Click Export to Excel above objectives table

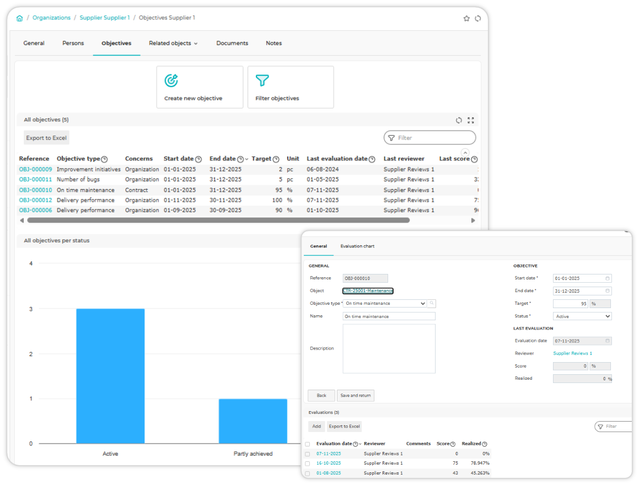tap(46, 138)
